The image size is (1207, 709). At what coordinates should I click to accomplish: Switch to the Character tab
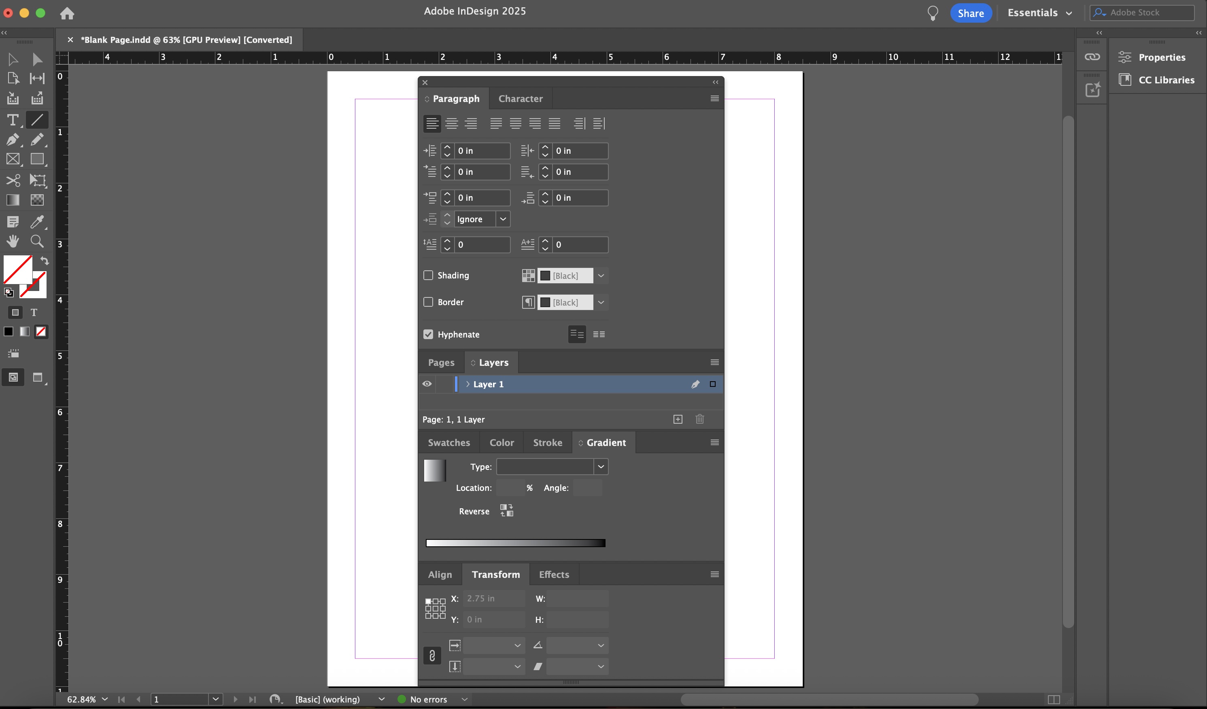[520, 99]
